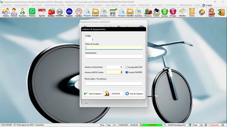Open the Agenda calendar icon

point(42,12)
